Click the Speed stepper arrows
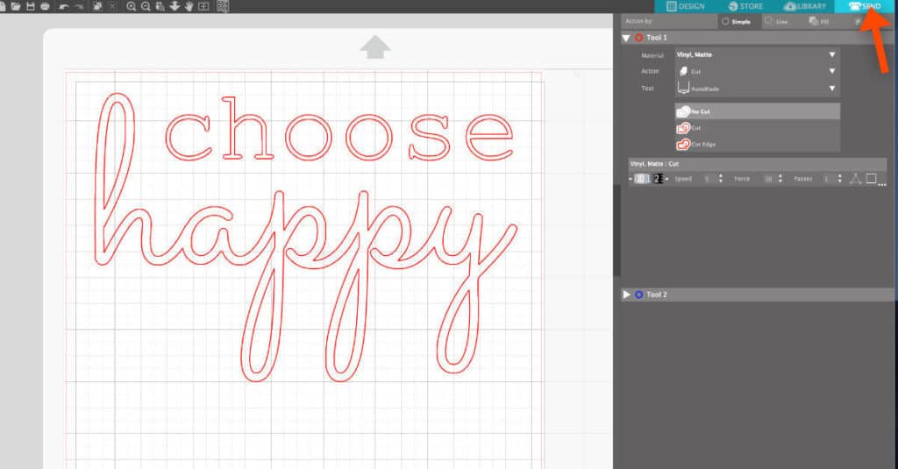 pos(721,179)
